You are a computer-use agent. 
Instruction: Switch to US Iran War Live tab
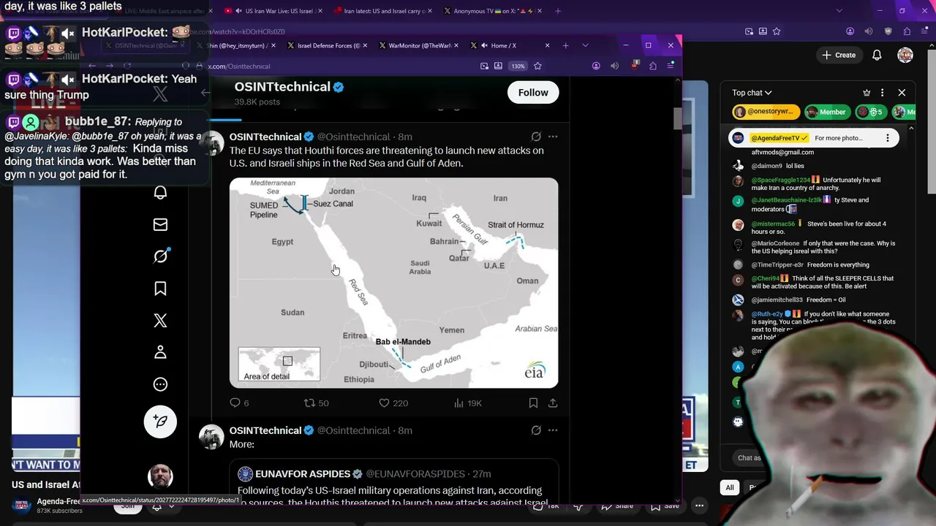271,11
